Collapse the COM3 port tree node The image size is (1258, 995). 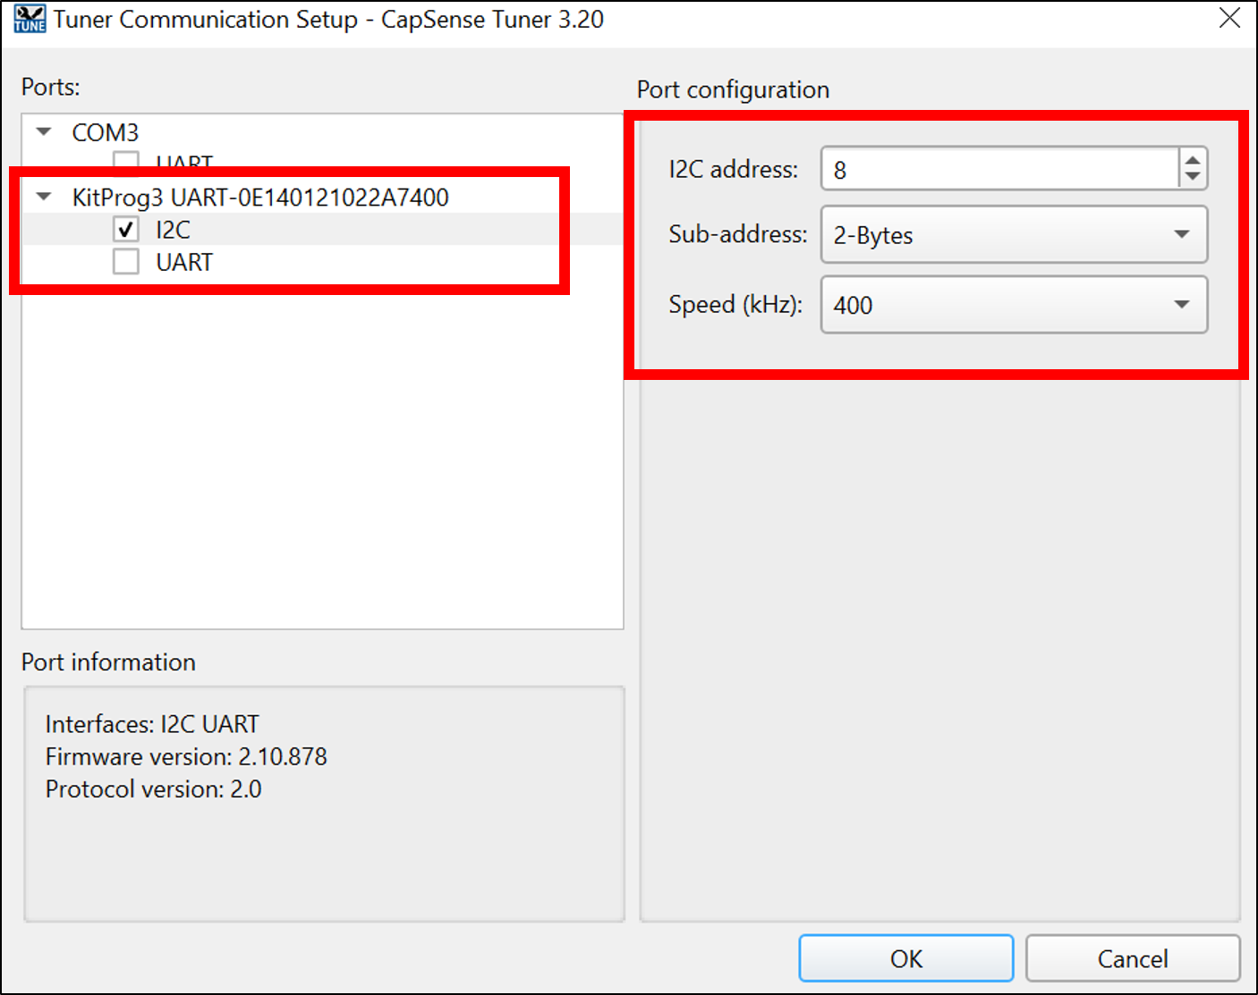coord(43,131)
